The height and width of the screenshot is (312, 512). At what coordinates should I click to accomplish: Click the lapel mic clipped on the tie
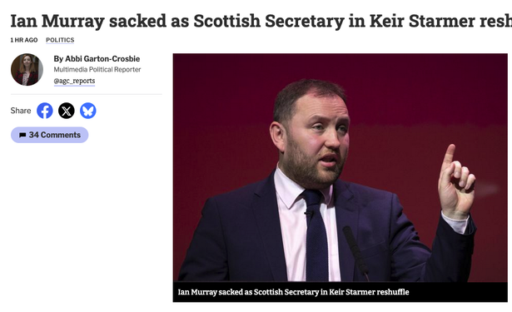(x=309, y=214)
